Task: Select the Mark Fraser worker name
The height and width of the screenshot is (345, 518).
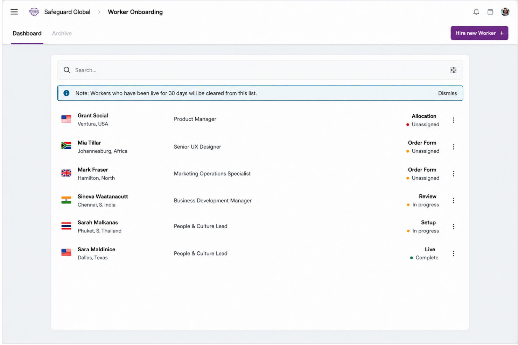Action: (93, 170)
